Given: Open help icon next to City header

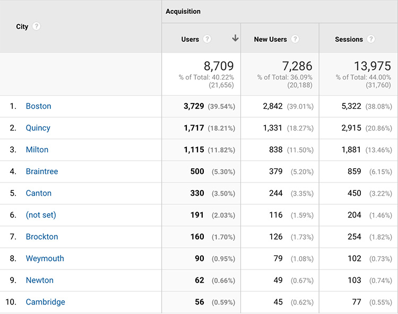Looking at the screenshot, I should [x=36, y=26].
